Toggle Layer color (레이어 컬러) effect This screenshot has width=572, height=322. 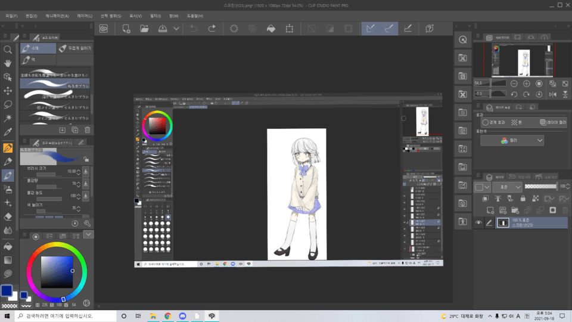[x=553, y=122]
